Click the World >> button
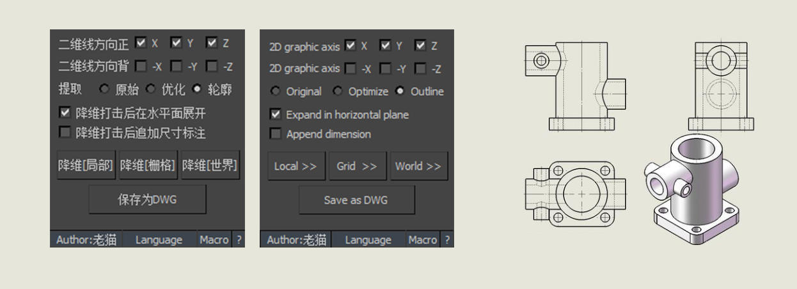 (x=418, y=166)
